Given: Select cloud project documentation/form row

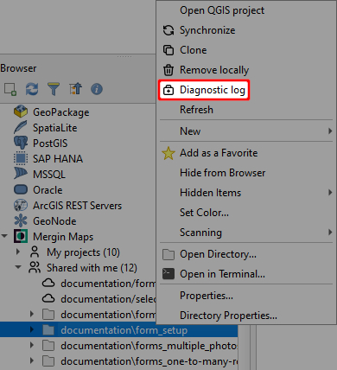Looking at the screenshot, I should point(78,284).
